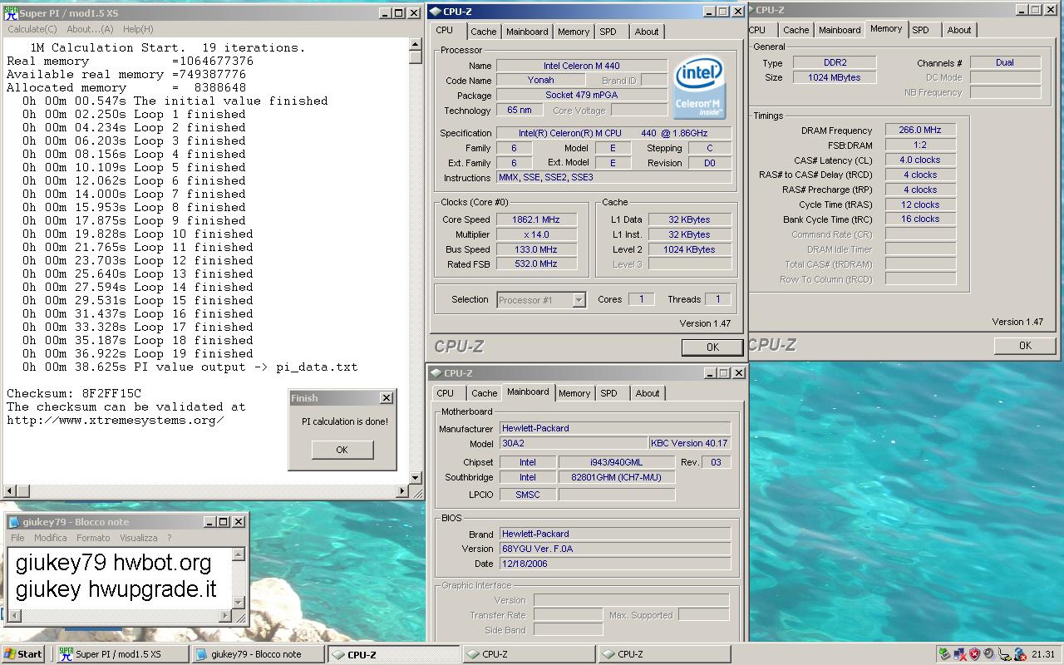Minimize the Super PI window
Screen dimensions: 1064x665
coord(386,12)
